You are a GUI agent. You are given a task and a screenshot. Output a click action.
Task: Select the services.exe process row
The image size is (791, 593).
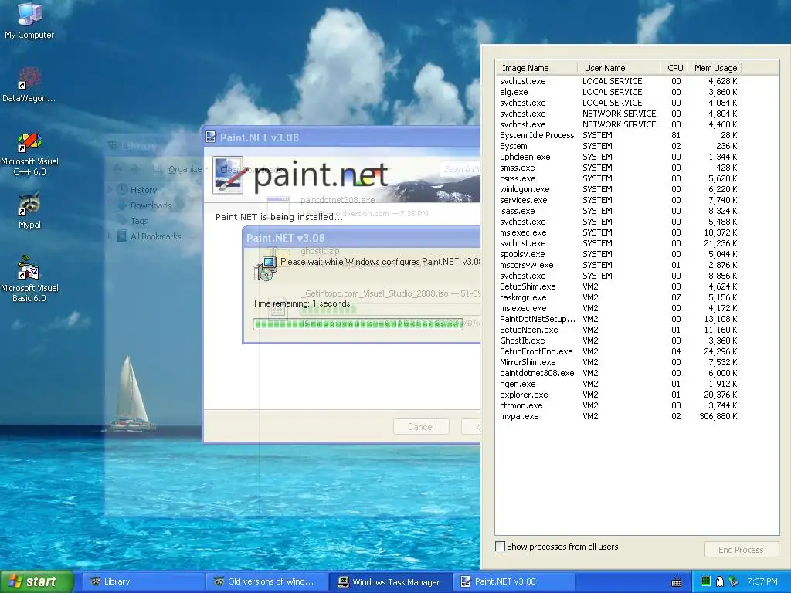pyautogui.click(x=619, y=200)
